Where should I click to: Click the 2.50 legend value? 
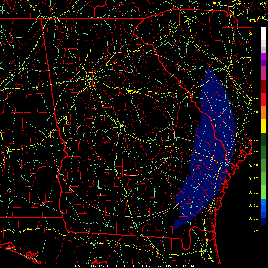pos(253,86)
